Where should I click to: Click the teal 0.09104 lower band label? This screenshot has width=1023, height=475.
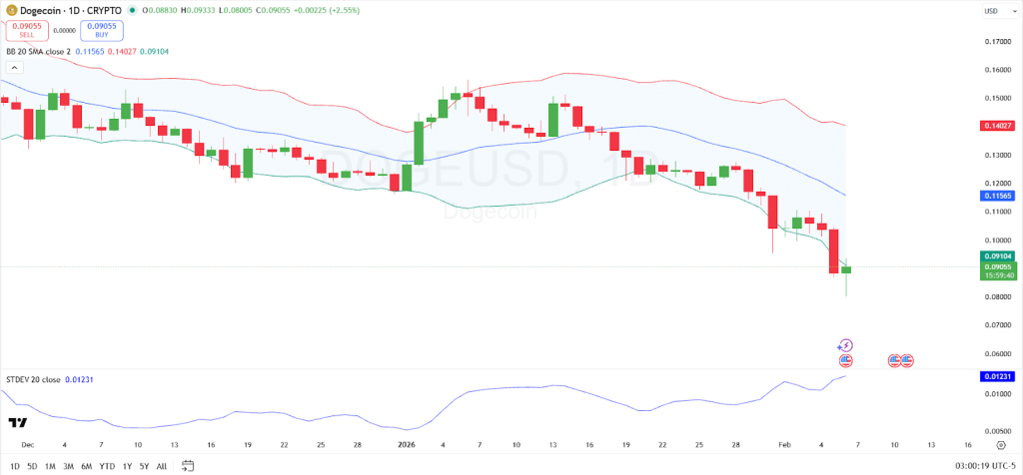click(x=997, y=256)
